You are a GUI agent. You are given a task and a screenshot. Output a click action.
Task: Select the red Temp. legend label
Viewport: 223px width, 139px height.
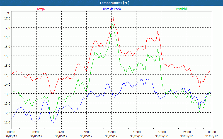click(41, 9)
